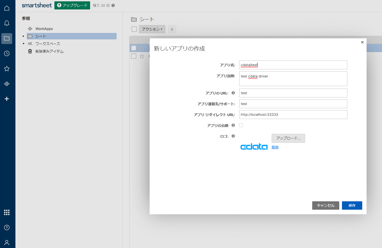Focus the アプリ リダイレクト URL field
The height and width of the screenshot is (248, 382).
[x=293, y=114]
